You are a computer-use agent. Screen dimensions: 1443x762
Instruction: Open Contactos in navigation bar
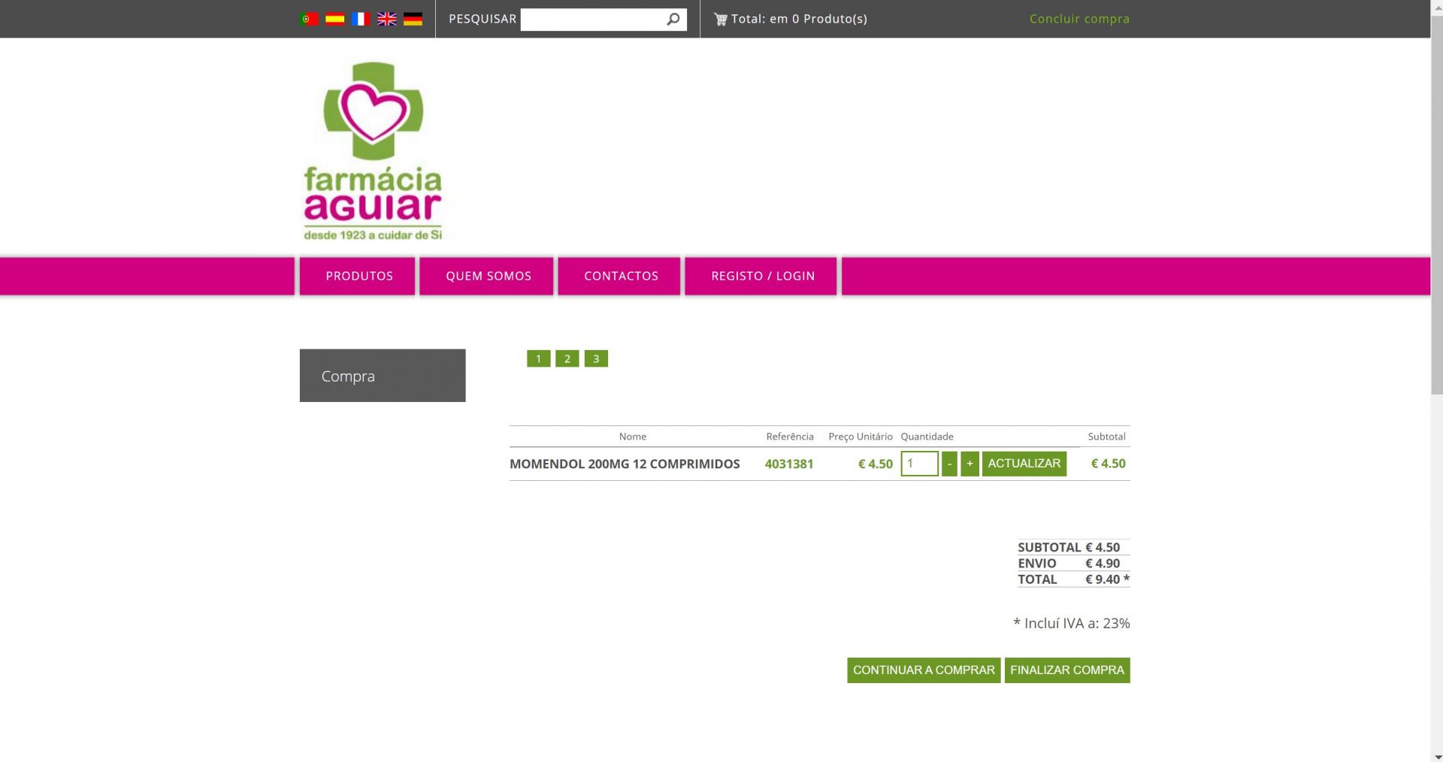click(621, 276)
